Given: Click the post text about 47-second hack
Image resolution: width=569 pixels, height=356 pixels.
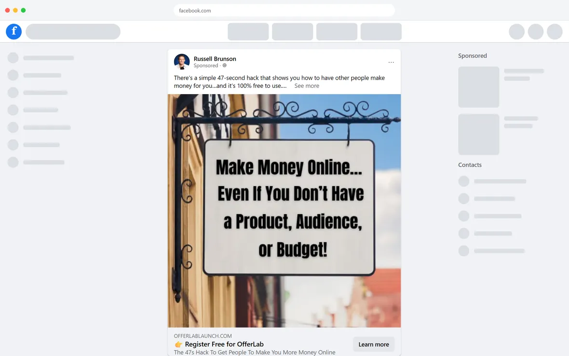Looking at the screenshot, I should (x=279, y=82).
